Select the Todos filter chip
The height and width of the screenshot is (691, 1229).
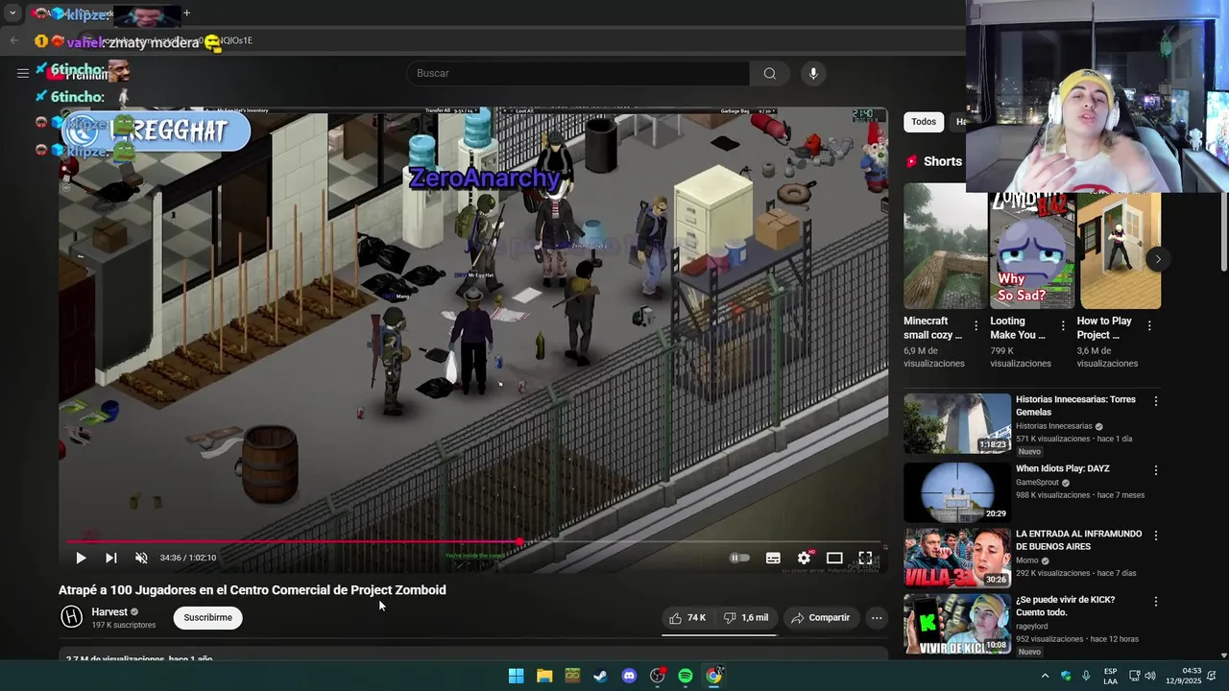924,122
